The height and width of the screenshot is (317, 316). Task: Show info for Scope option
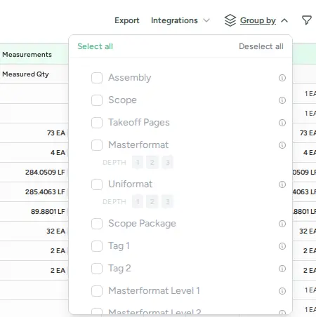pyautogui.click(x=282, y=100)
